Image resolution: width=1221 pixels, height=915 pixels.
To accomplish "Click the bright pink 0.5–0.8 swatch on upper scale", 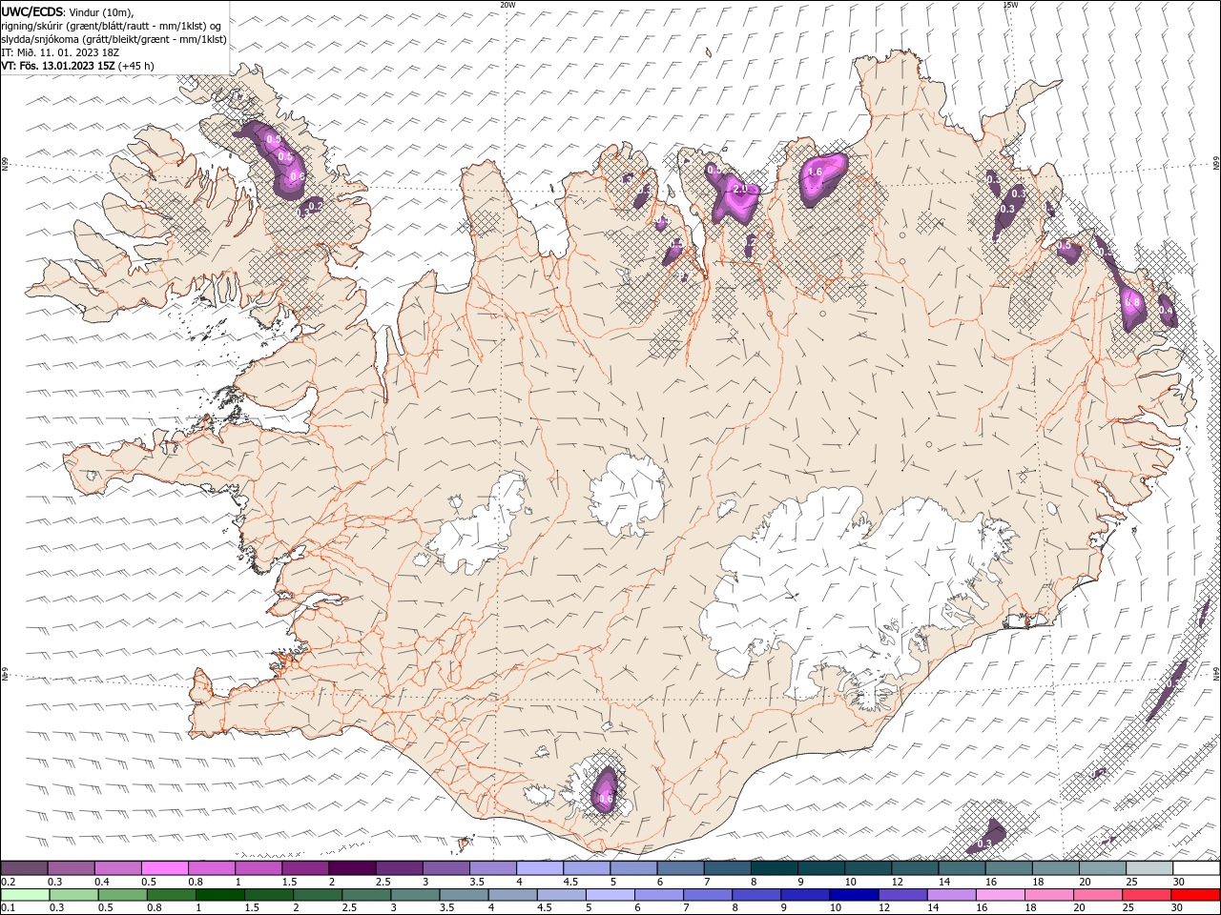I will pos(165,868).
